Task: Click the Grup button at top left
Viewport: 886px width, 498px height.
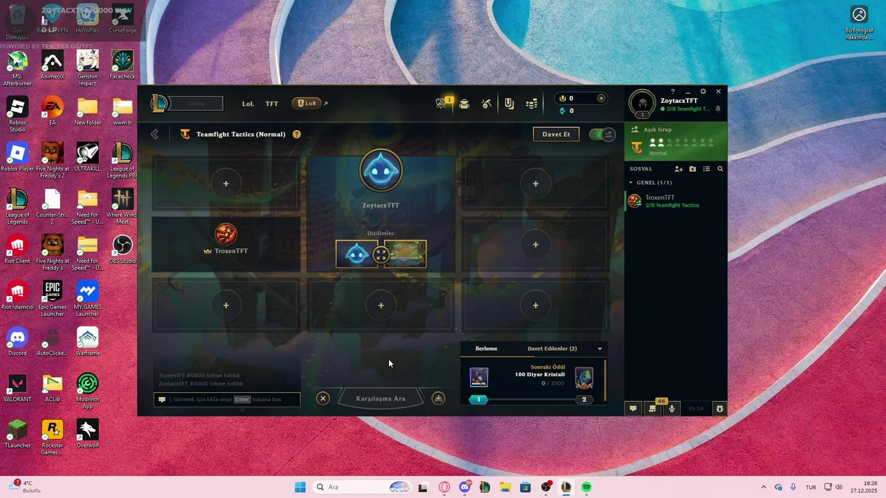Action: click(x=197, y=104)
